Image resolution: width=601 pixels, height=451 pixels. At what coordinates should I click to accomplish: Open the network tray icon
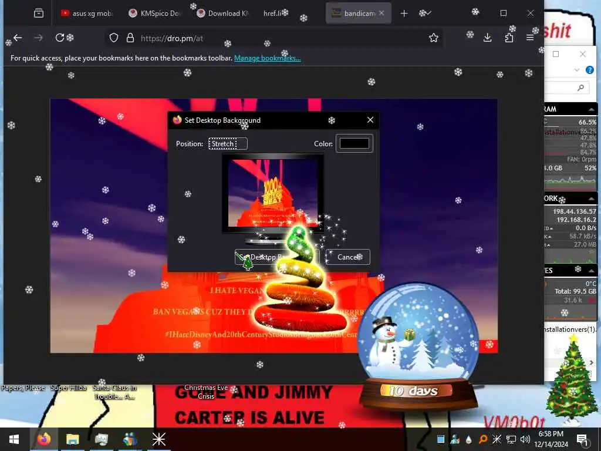511,439
